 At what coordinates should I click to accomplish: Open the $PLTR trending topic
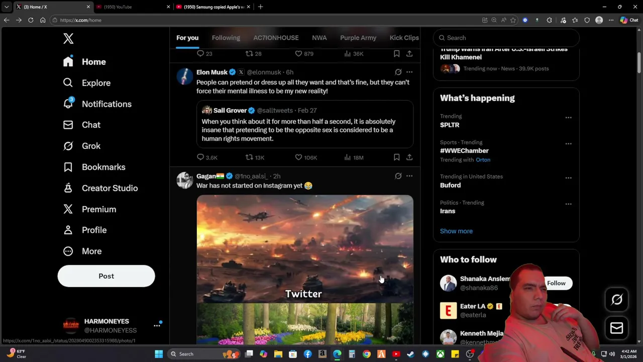450,125
